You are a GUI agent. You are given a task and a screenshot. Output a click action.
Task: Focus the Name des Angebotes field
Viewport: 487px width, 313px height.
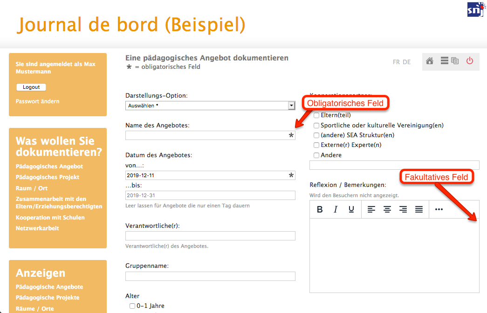pos(210,135)
